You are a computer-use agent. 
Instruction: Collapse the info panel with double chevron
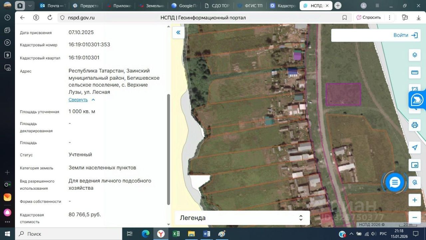[178, 32]
